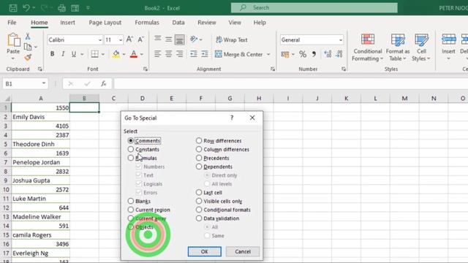Open the File tab

click(12, 23)
